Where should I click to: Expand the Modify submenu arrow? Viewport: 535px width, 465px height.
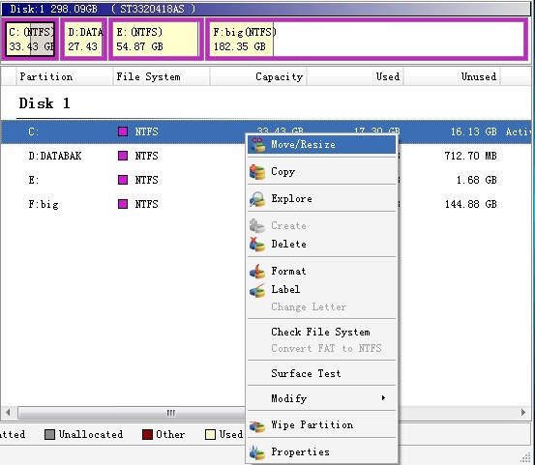(x=383, y=398)
